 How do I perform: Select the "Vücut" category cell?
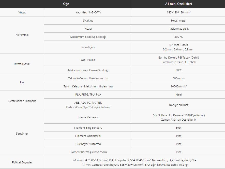(x=22, y=12)
